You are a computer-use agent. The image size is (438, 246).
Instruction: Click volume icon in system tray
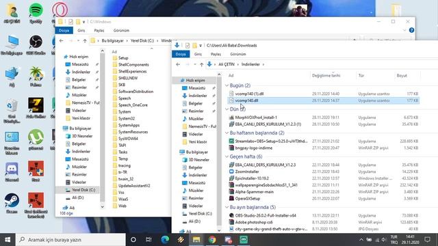pos(384,240)
